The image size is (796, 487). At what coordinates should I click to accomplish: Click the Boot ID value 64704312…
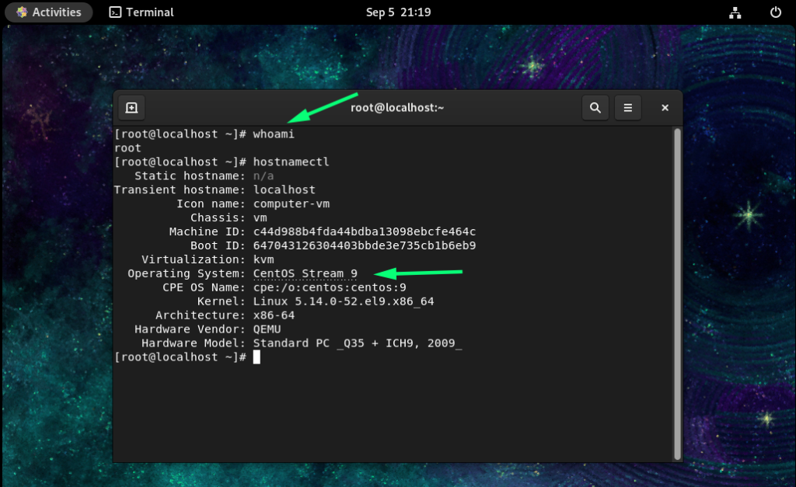point(365,245)
